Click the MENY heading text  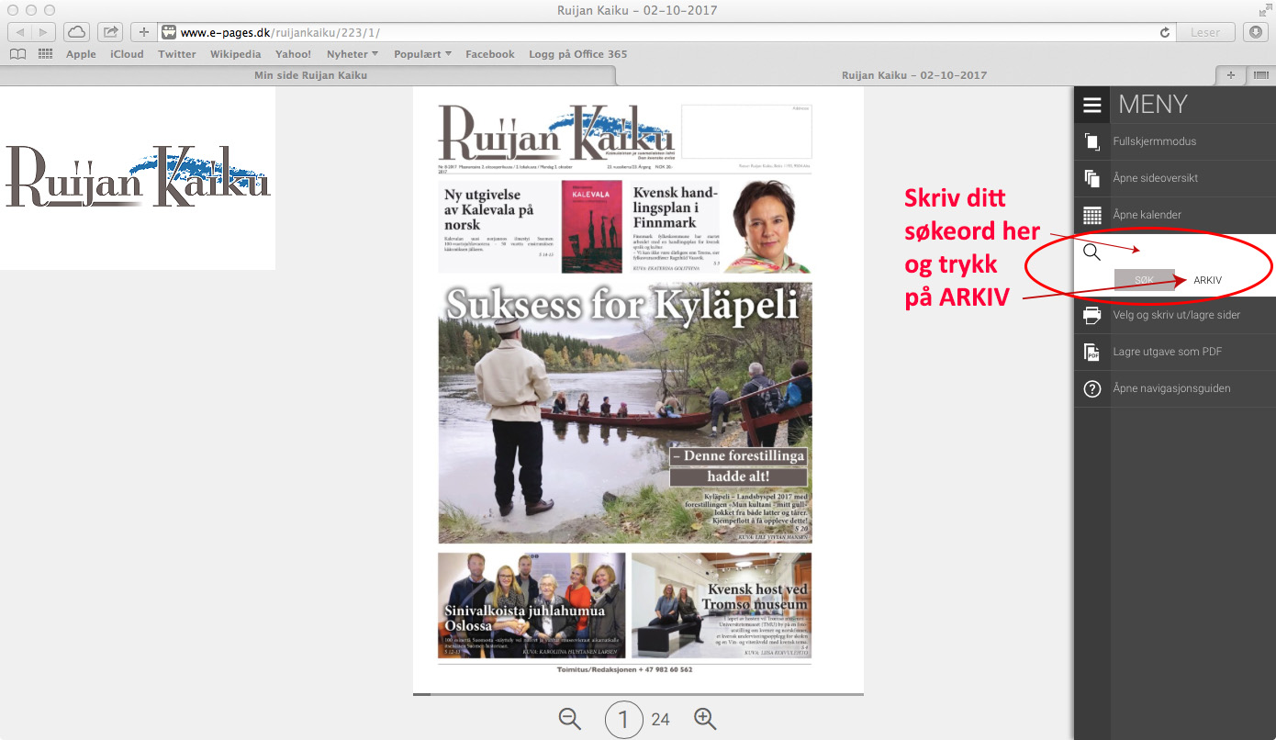tap(1153, 105)
